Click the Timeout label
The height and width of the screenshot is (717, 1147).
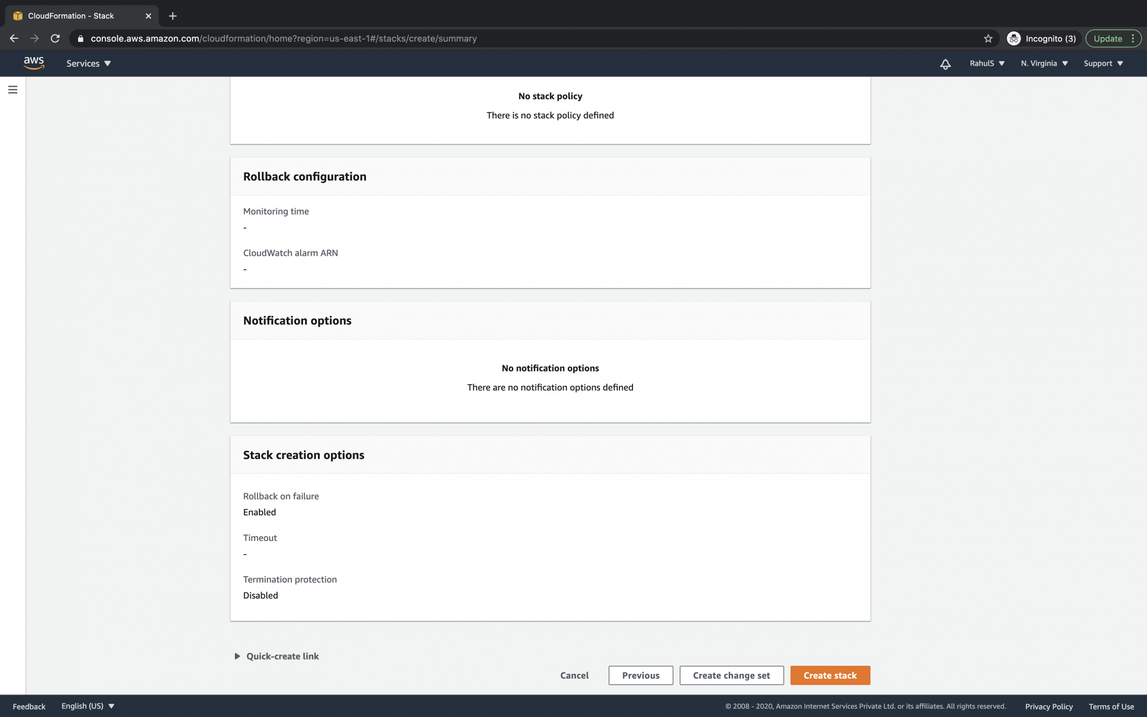[260, 538]
